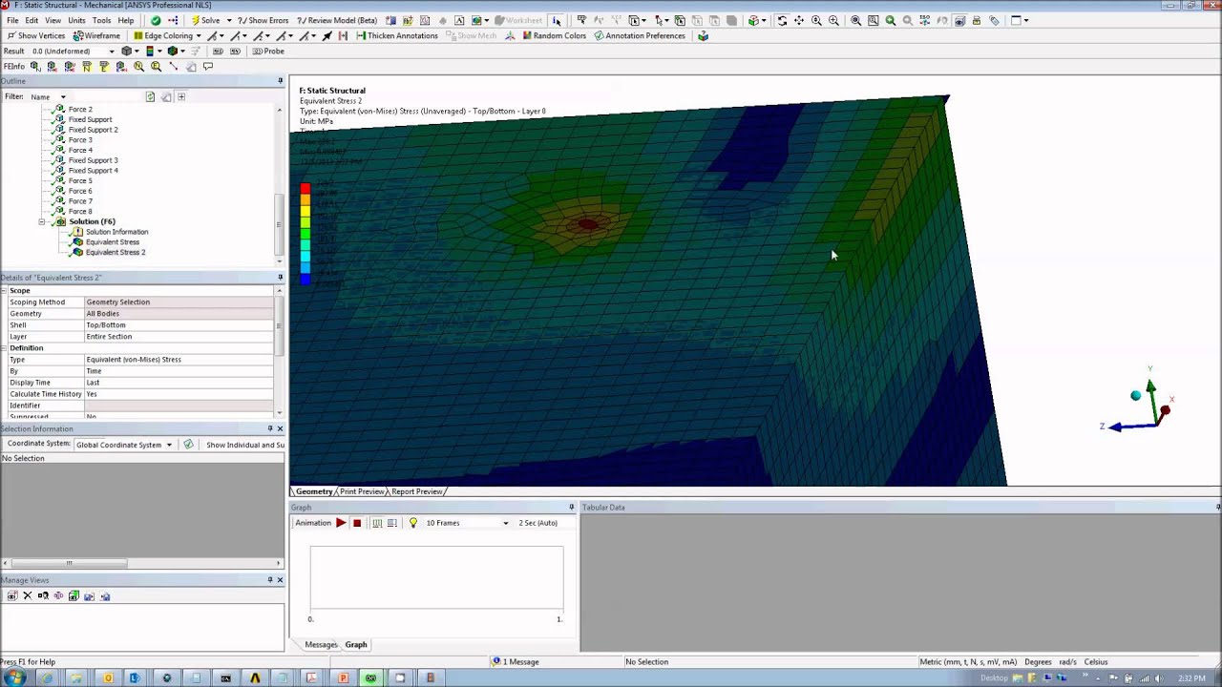Open the File menu
The image size is (1222, 687).
click(12, 20)
